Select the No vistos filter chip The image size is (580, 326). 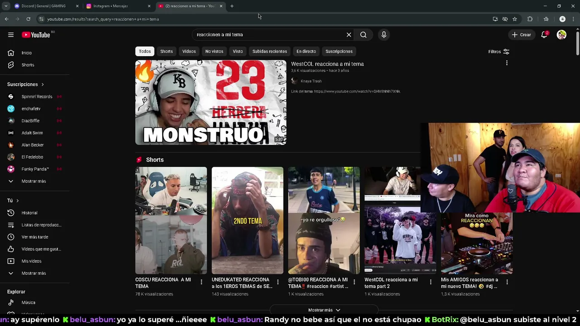pos(214,51)
